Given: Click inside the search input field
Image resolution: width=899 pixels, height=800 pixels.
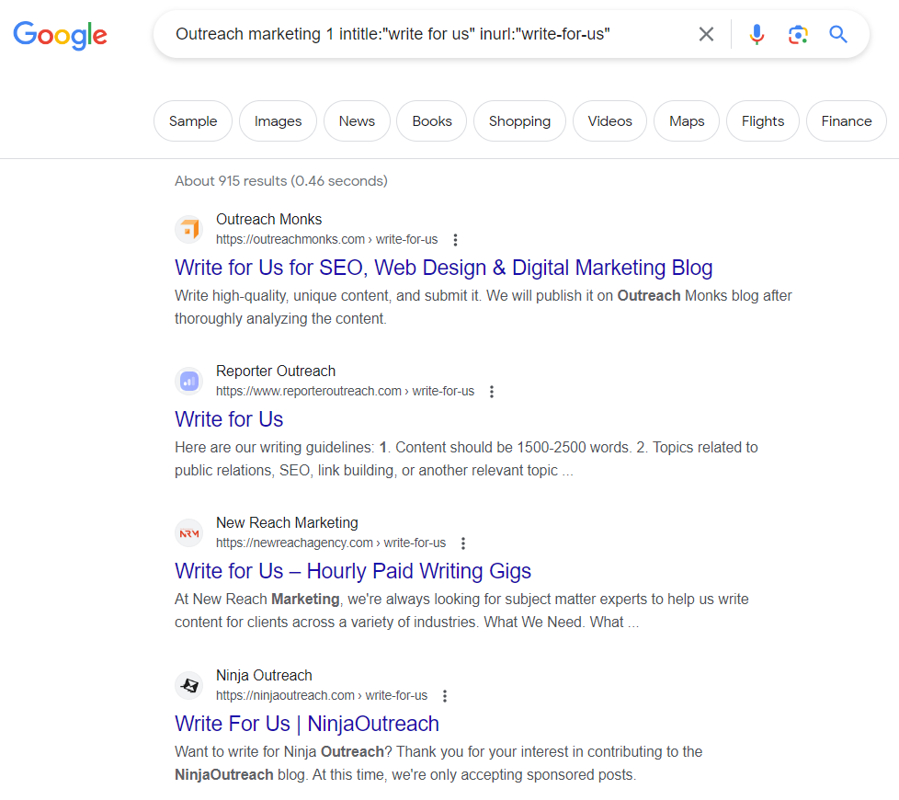Looking at the screenshot, I should click(x=414, y=34).
